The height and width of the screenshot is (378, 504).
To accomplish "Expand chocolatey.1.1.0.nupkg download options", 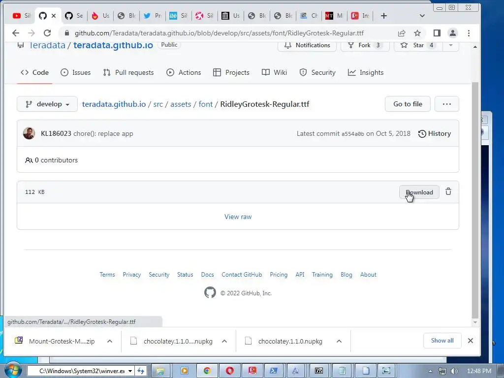I will tap(339, 341).
